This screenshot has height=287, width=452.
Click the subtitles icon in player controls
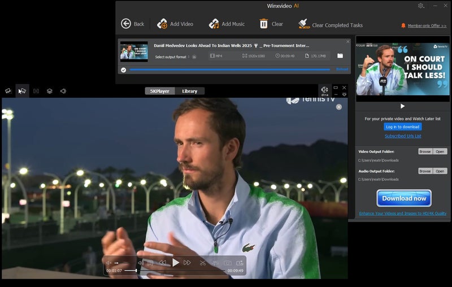pyautogui.click(x=150, y=263)
